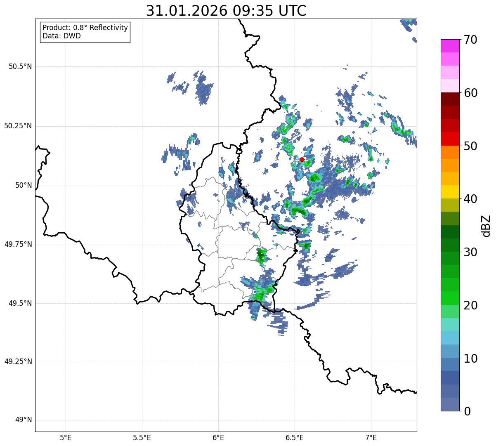Click the 'Product: 0.8° Reflectivity' legend text
The width and height of the screenshot is (496, 446).
(x=85, y=28)
